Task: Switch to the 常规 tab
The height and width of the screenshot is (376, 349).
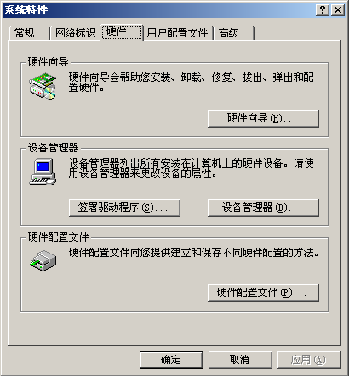Action: point(29,33)
